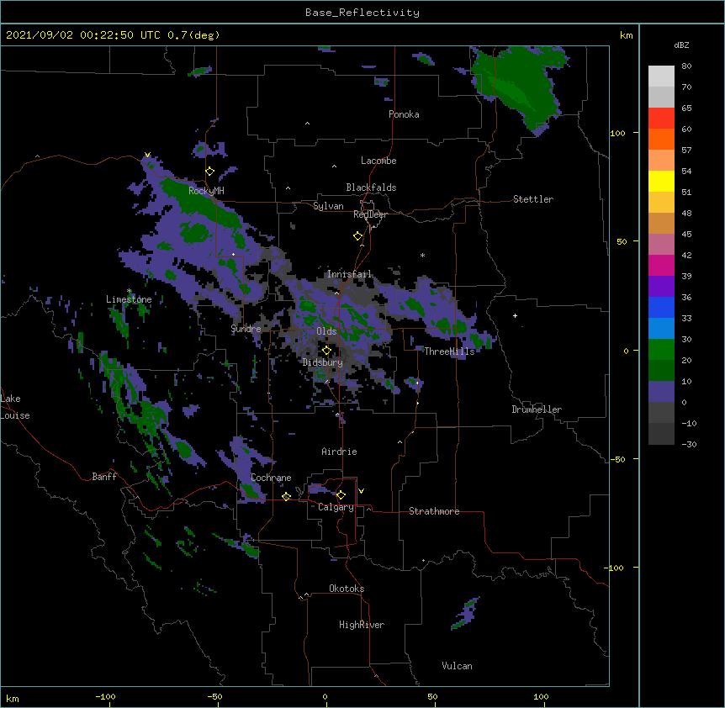This screenshot has width=725, height=708.
Task: Click the yellow diamond marker above RockyMH
Action: click(209, 172)
